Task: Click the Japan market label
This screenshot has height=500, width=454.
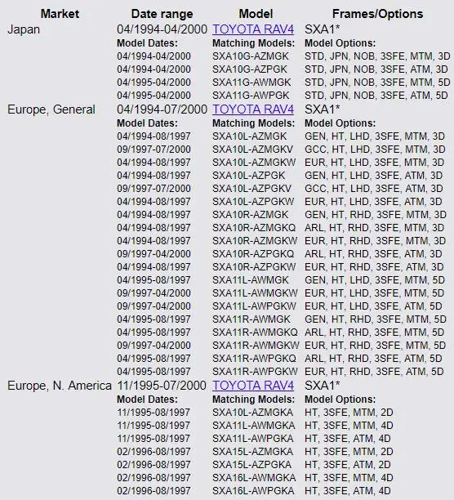Action: tap(24, 29)
